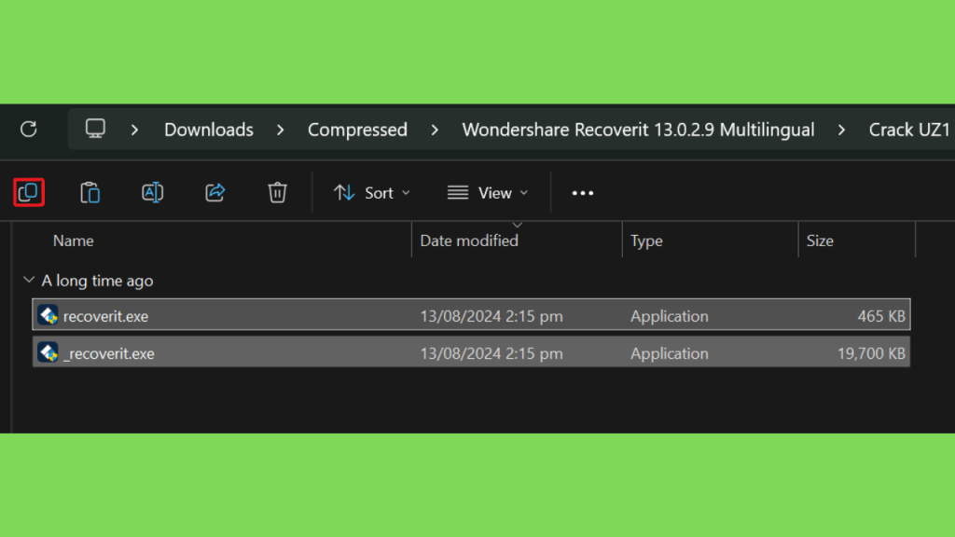
Task: Open the Sort dropdown
Action: [x=371, y=193]
